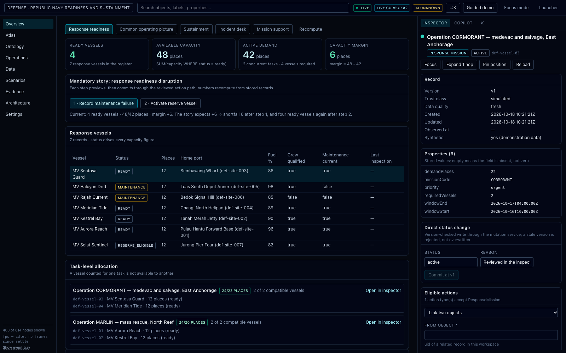566x353 pixels.
Task: Click Expand 1 hop
Action: coord(460,65)
